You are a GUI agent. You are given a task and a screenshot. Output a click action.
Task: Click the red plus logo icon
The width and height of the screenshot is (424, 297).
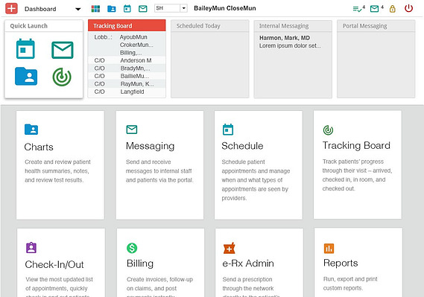(x=11, y=8)
